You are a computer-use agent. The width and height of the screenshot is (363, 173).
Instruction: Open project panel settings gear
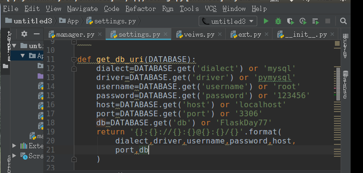[x=24, y=34]
